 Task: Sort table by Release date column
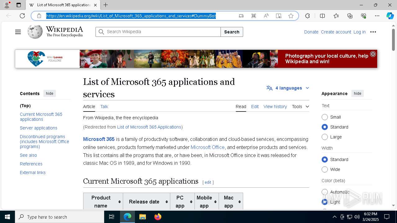click(x=146, y=202)
